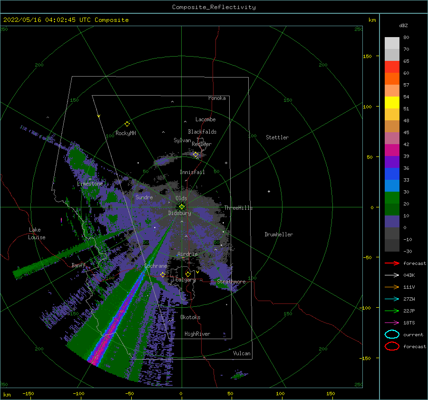The image size is (428, 400).
Task: Pick the red 60–65 dBZ color swatch
Action: click(x=392, y=67)
